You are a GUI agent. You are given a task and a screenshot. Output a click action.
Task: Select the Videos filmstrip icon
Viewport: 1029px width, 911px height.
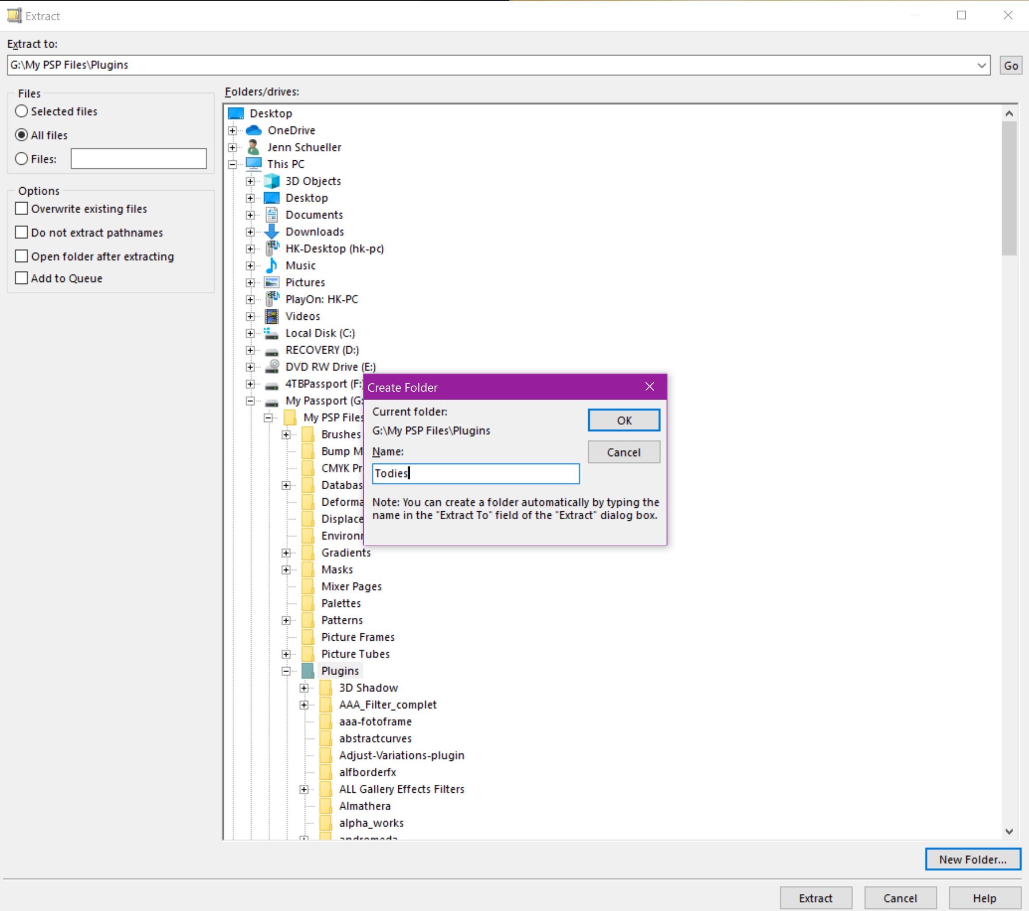[272, 317]
